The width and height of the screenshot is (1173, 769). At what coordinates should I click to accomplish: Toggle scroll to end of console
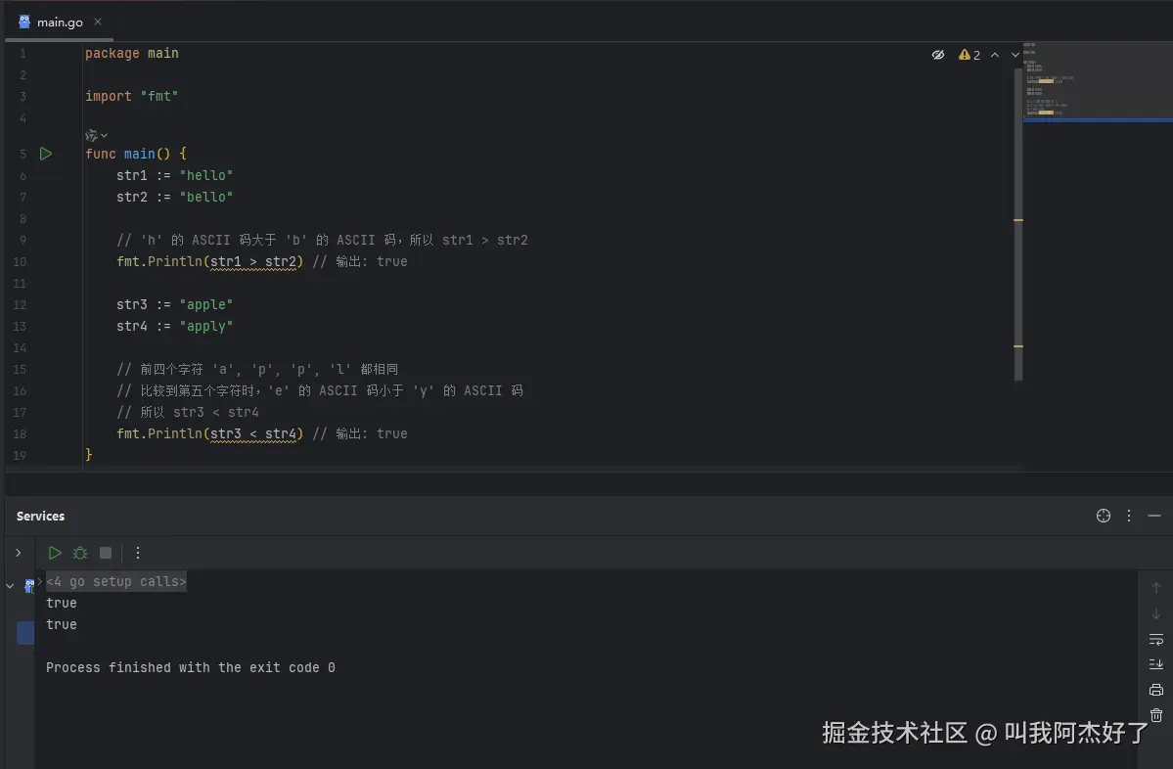pos(1156,664)
